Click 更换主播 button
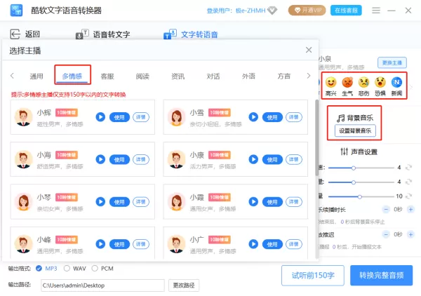This screenshot has height=296, width=421. pos(392,62)
